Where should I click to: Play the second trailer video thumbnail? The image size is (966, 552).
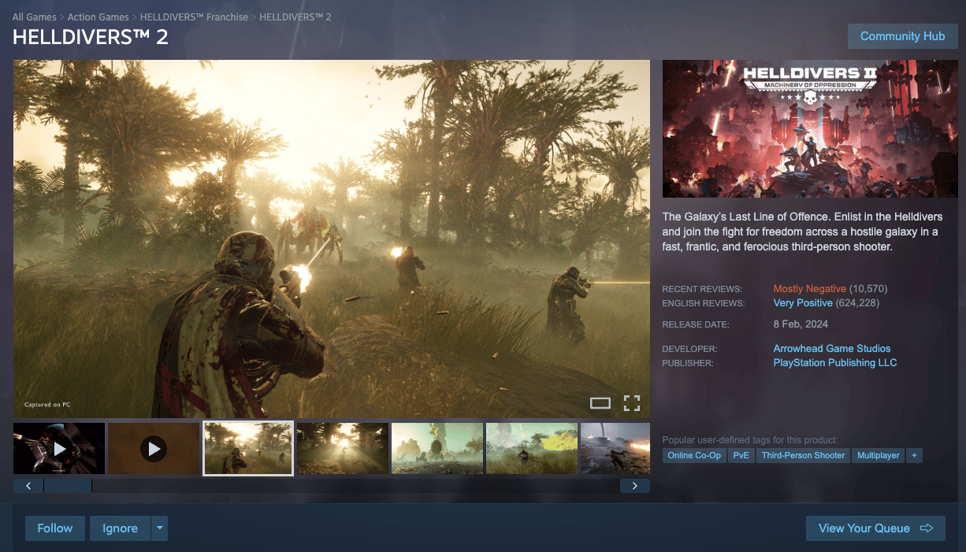coord(154,449)
